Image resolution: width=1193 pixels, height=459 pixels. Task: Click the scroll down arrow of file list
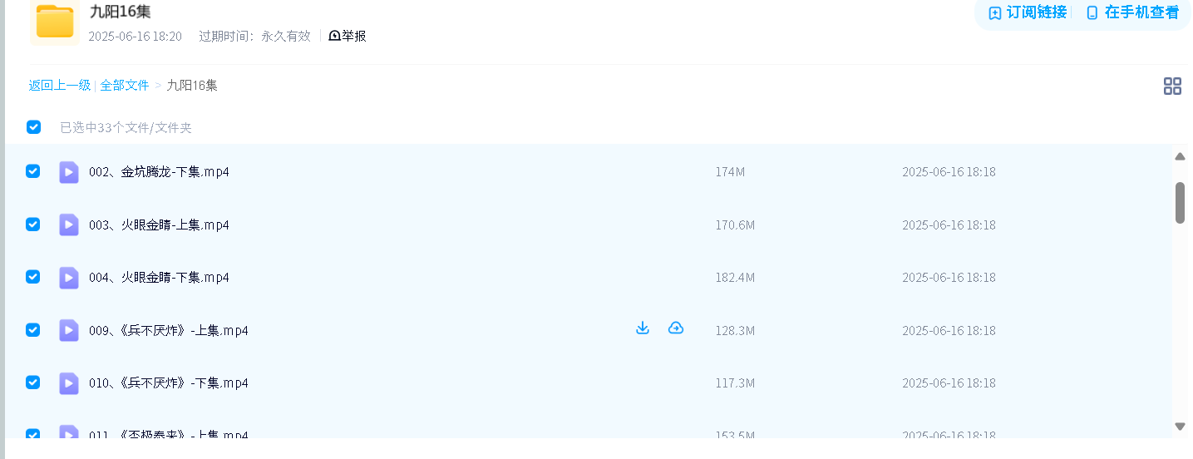tap(1180, 426)
